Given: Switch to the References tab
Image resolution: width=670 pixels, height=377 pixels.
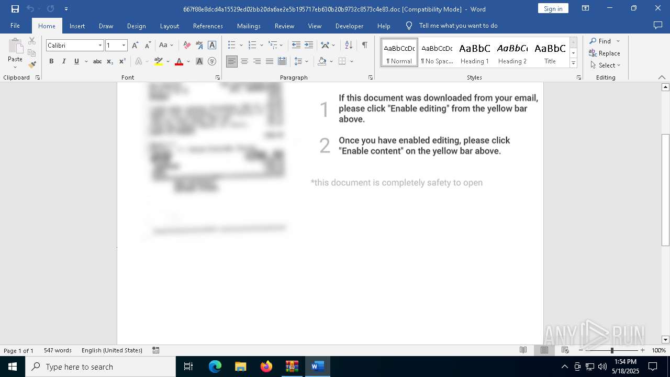Looking at the screenshot, I should click(x=208, y=26).
